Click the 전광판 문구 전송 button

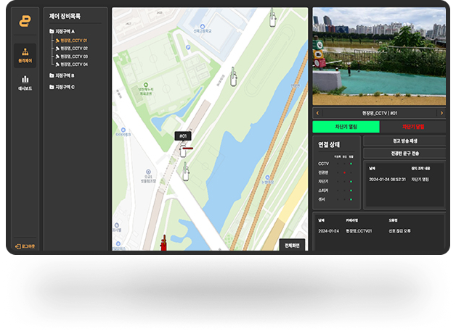(x=404, y=154)
